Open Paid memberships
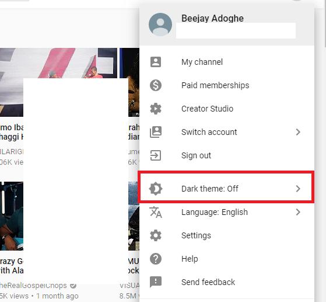The height and width of the screenshot is (302, 326). (227, 85)
